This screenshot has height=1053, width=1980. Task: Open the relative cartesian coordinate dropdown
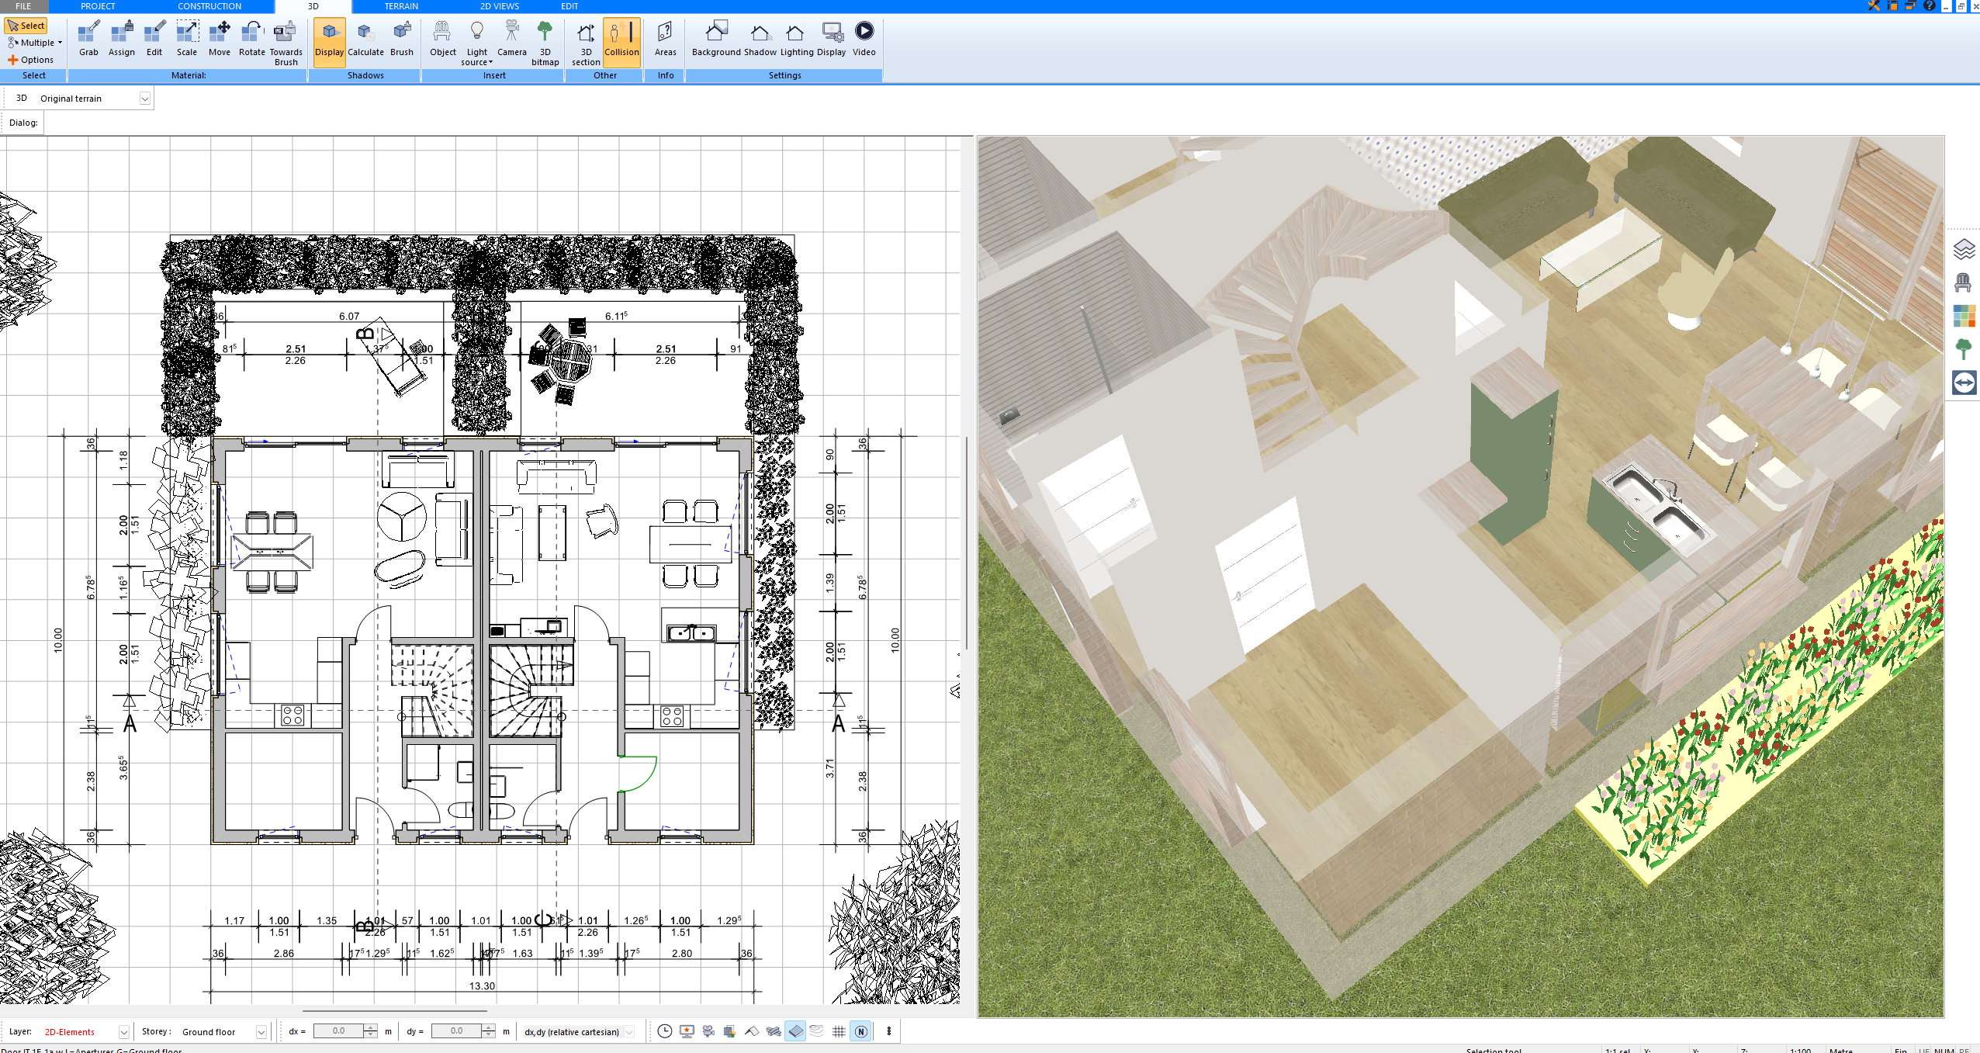628,1032
